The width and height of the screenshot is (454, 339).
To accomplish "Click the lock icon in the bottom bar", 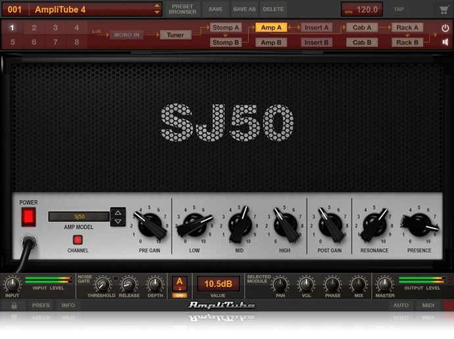I will click(x=14, y=305).
